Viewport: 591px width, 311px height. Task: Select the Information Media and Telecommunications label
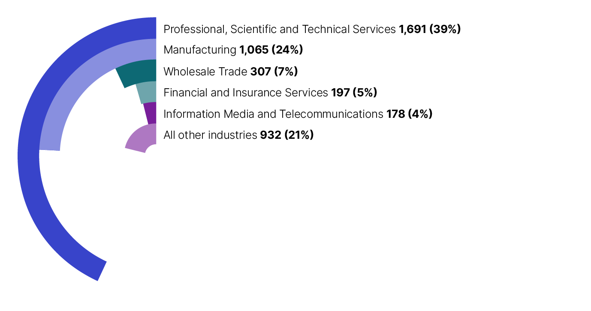point(273,114)
